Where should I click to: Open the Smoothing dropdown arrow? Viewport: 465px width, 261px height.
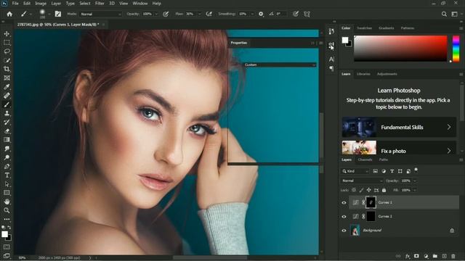pos(252,14)
